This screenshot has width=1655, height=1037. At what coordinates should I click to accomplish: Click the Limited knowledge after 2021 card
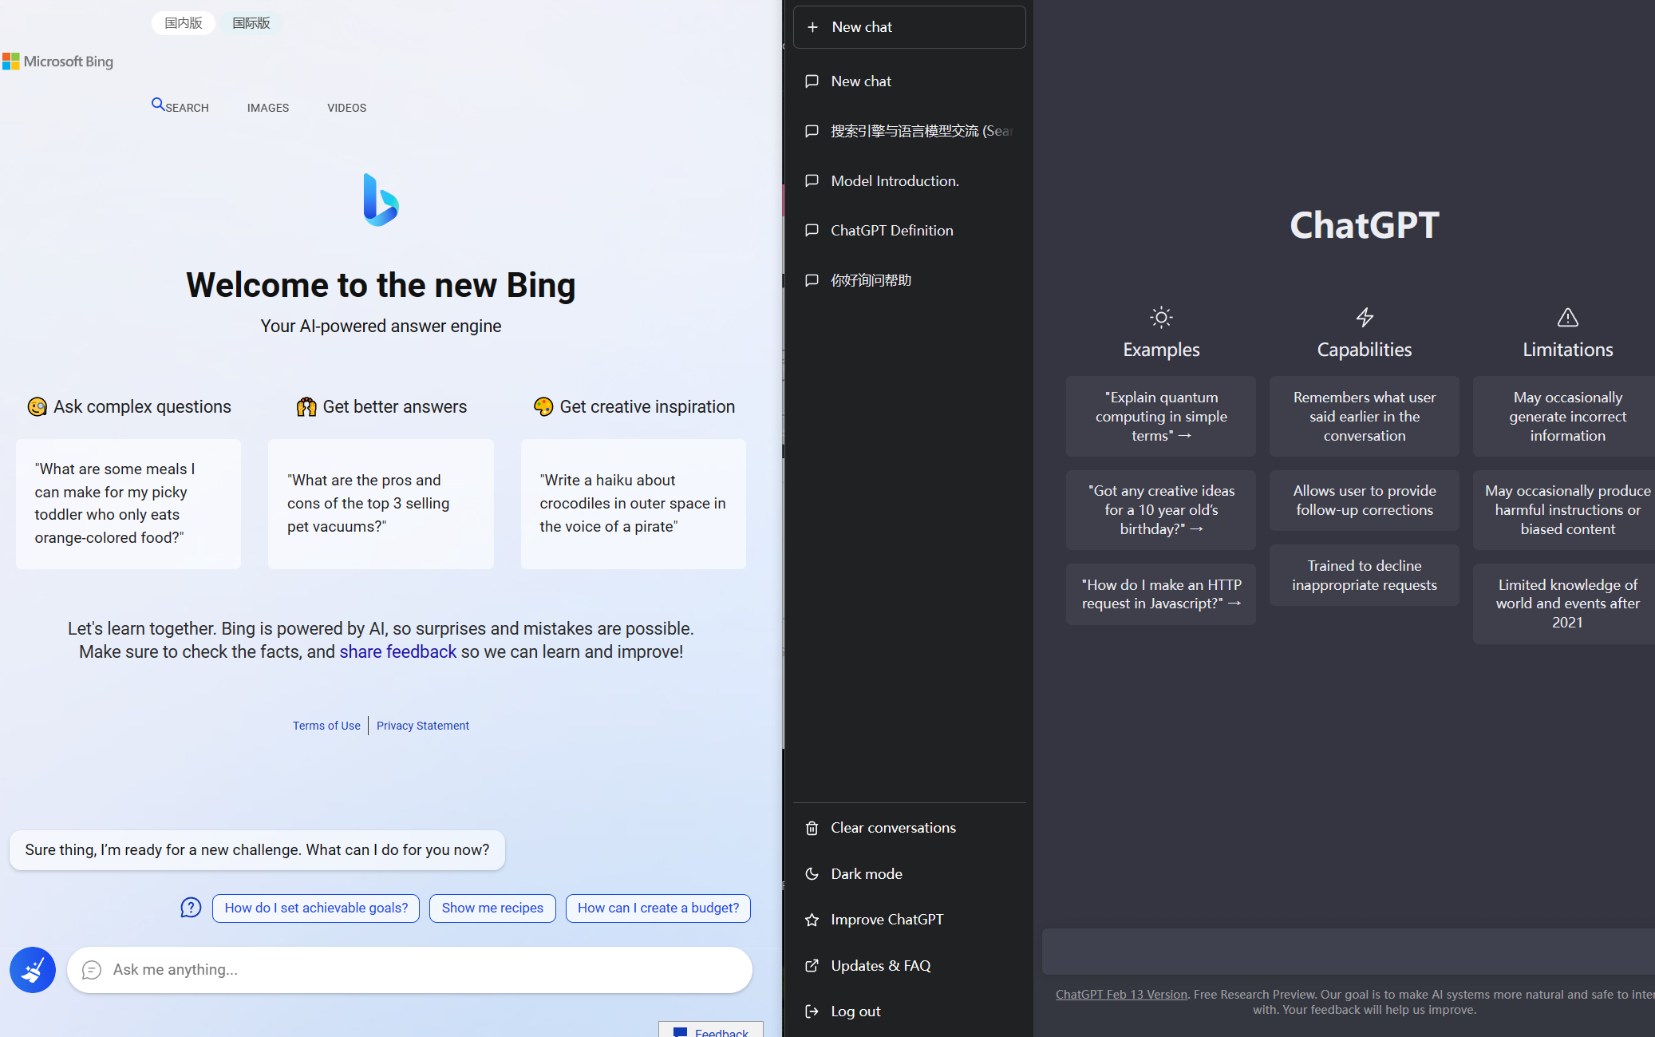1564,604
